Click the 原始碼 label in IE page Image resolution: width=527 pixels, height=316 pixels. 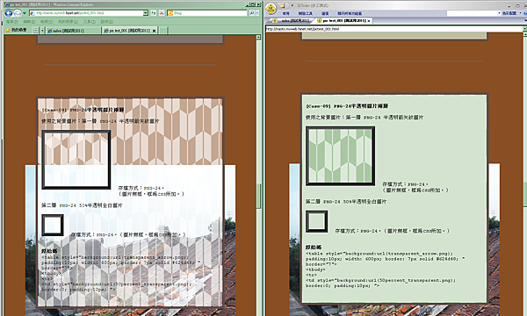click(x=49, y=251)
